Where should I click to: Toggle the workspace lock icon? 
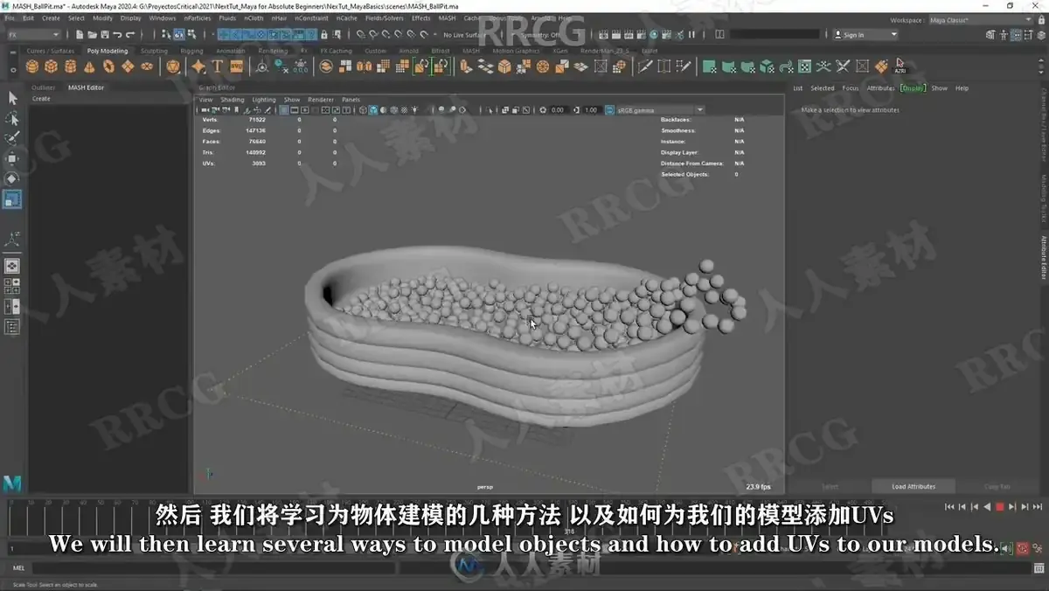click(1041, 19)
